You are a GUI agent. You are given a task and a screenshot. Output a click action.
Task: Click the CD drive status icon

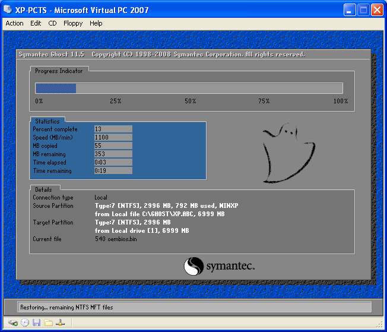(x=25, y=322)
